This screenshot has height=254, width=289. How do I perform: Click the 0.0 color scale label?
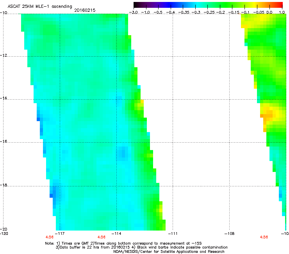tap(269, 13)
